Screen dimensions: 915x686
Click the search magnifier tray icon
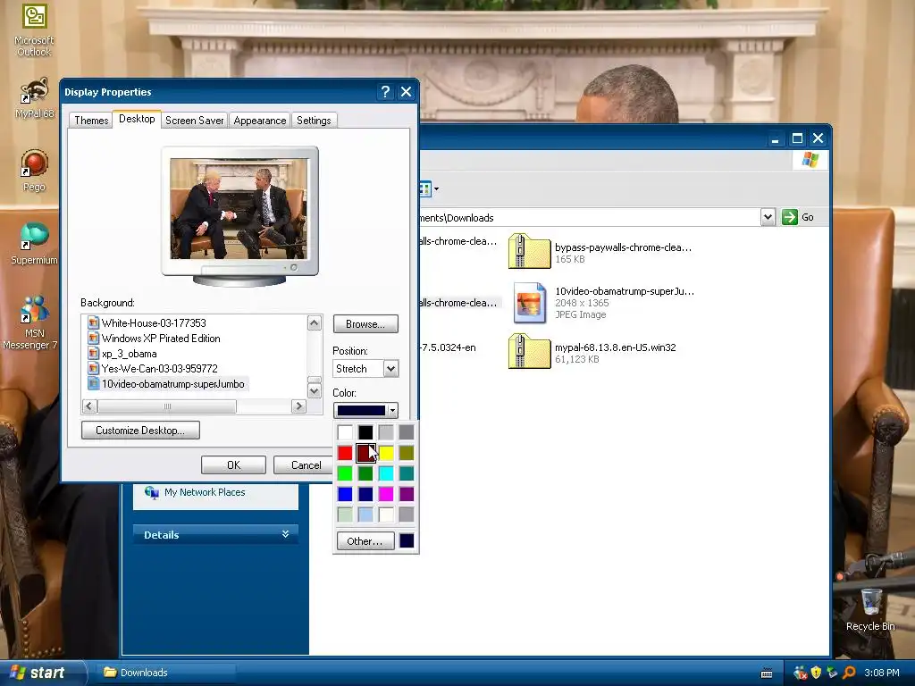click(849, 673)
